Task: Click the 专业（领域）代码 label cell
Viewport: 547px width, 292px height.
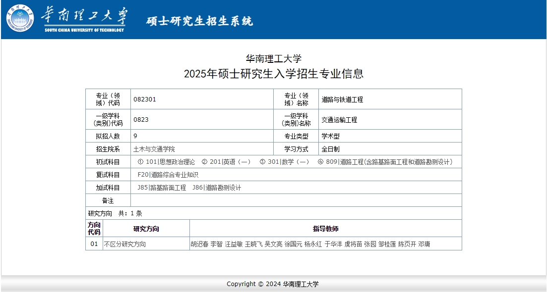Action: click(x=108, y=99)
